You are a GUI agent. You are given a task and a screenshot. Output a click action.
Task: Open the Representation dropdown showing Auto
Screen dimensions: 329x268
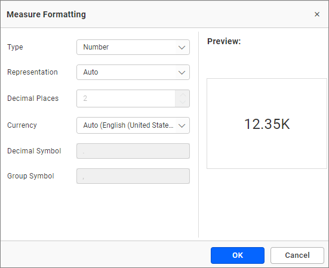133,72
